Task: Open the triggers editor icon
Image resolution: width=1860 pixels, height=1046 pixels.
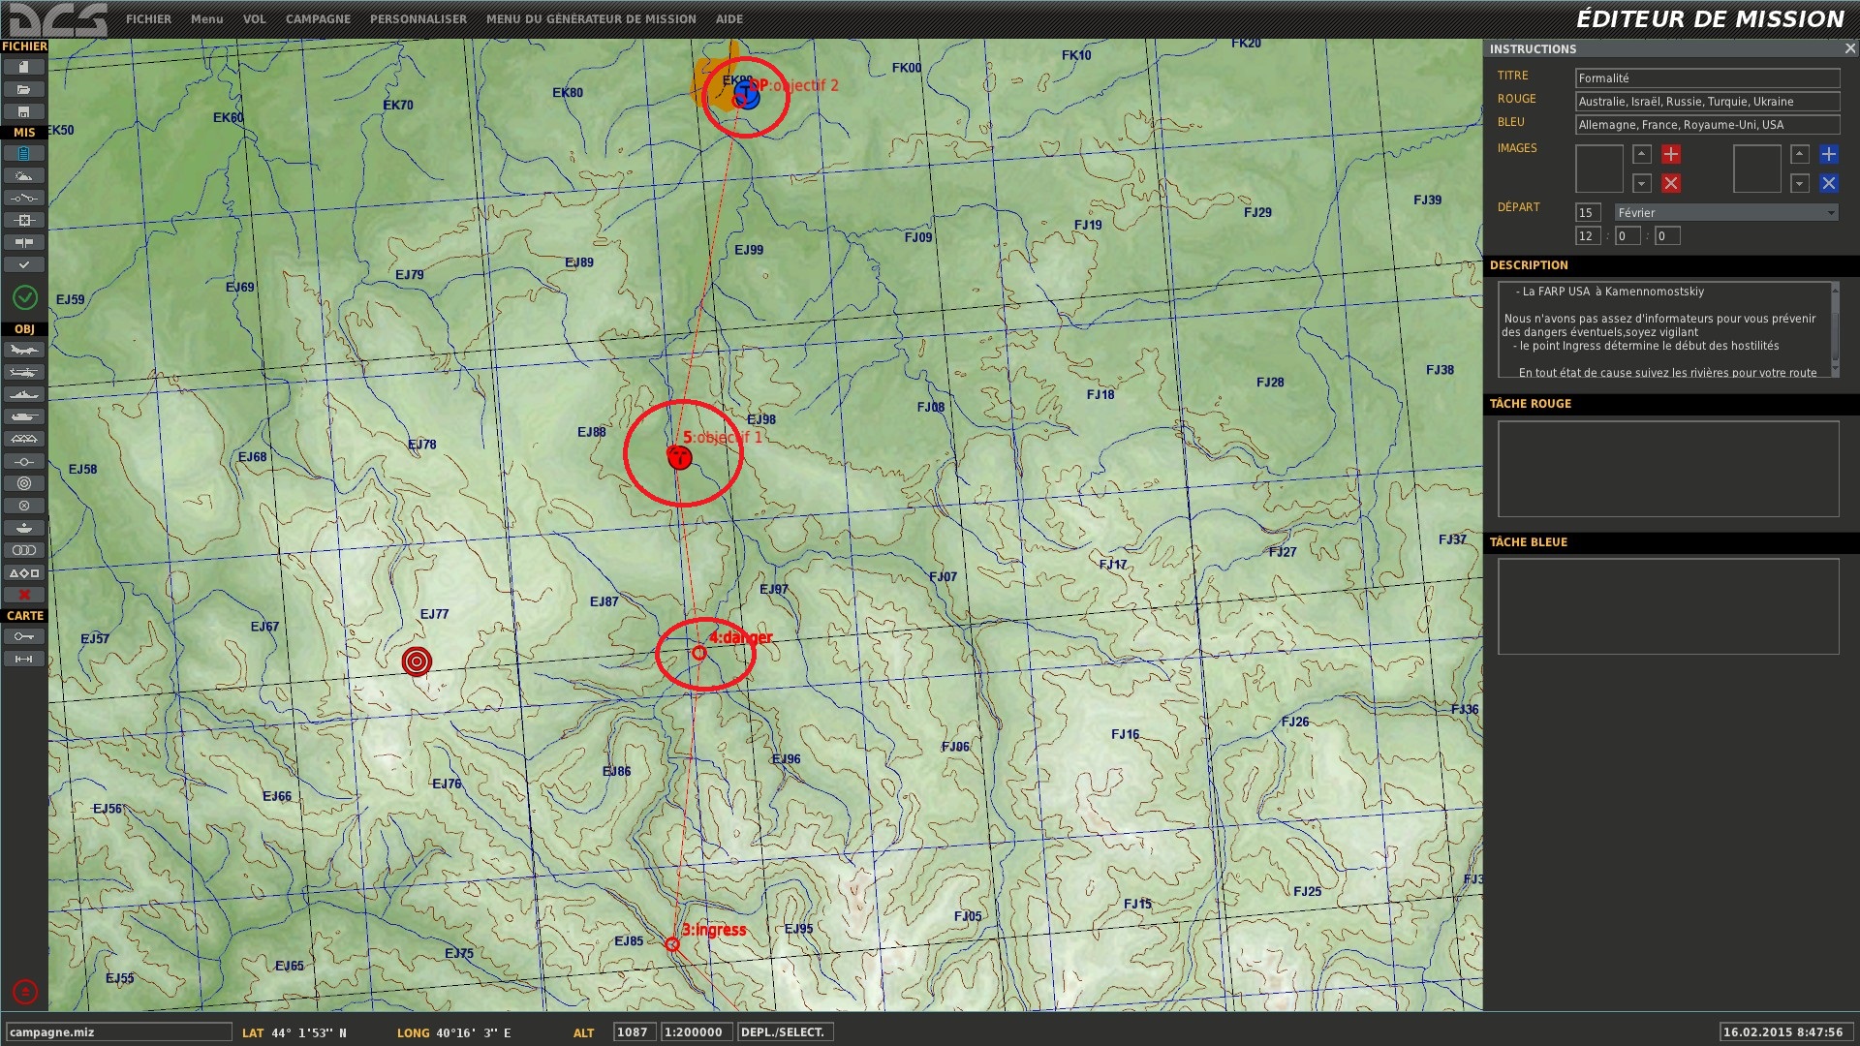Action: [24, 198]
